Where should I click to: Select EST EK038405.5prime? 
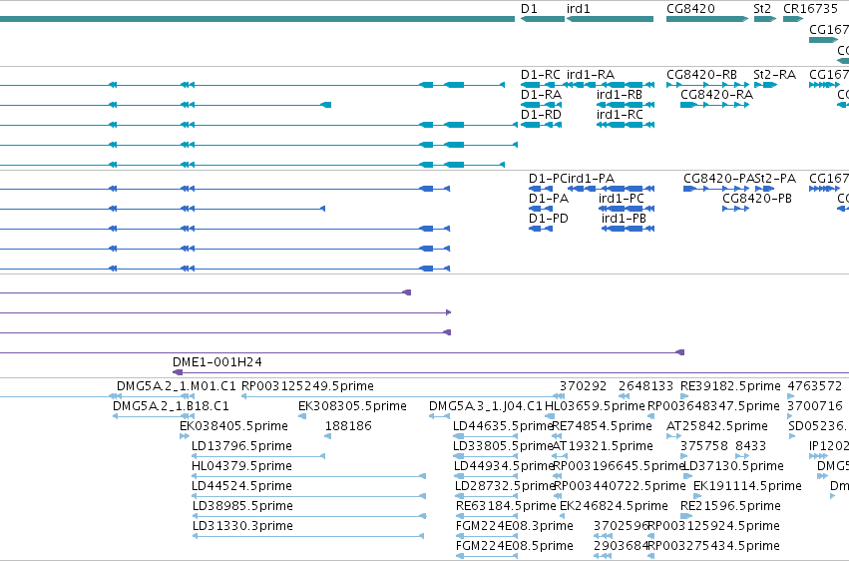click(x=185, y=437)
